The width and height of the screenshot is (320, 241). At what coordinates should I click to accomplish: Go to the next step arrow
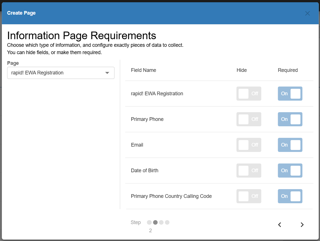302,225
